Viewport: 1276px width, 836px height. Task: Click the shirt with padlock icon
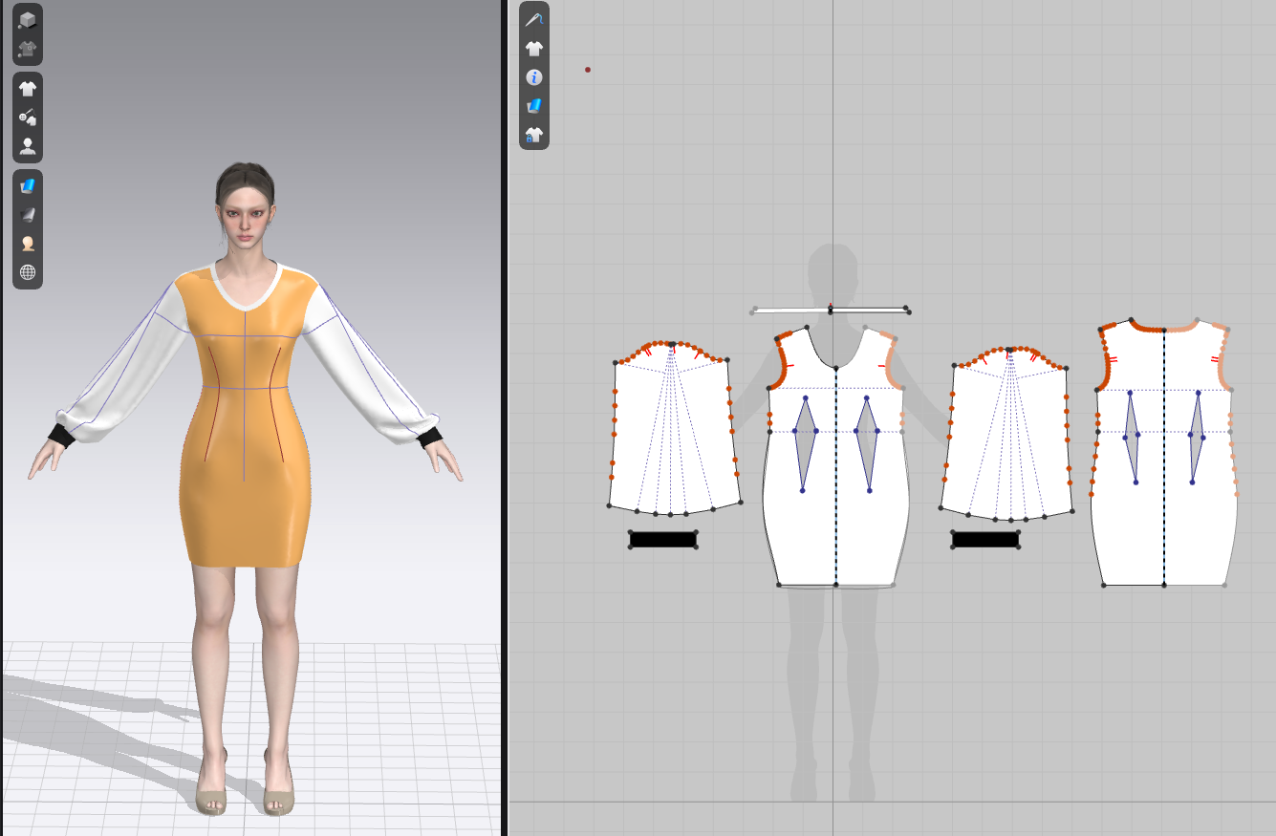point(534,135)
